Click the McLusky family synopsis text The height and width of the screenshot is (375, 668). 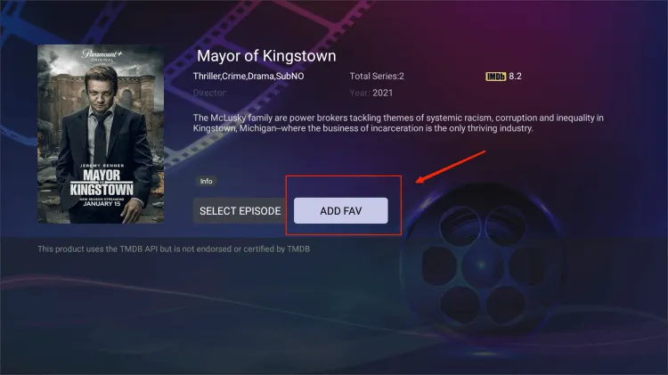[398, 123]
